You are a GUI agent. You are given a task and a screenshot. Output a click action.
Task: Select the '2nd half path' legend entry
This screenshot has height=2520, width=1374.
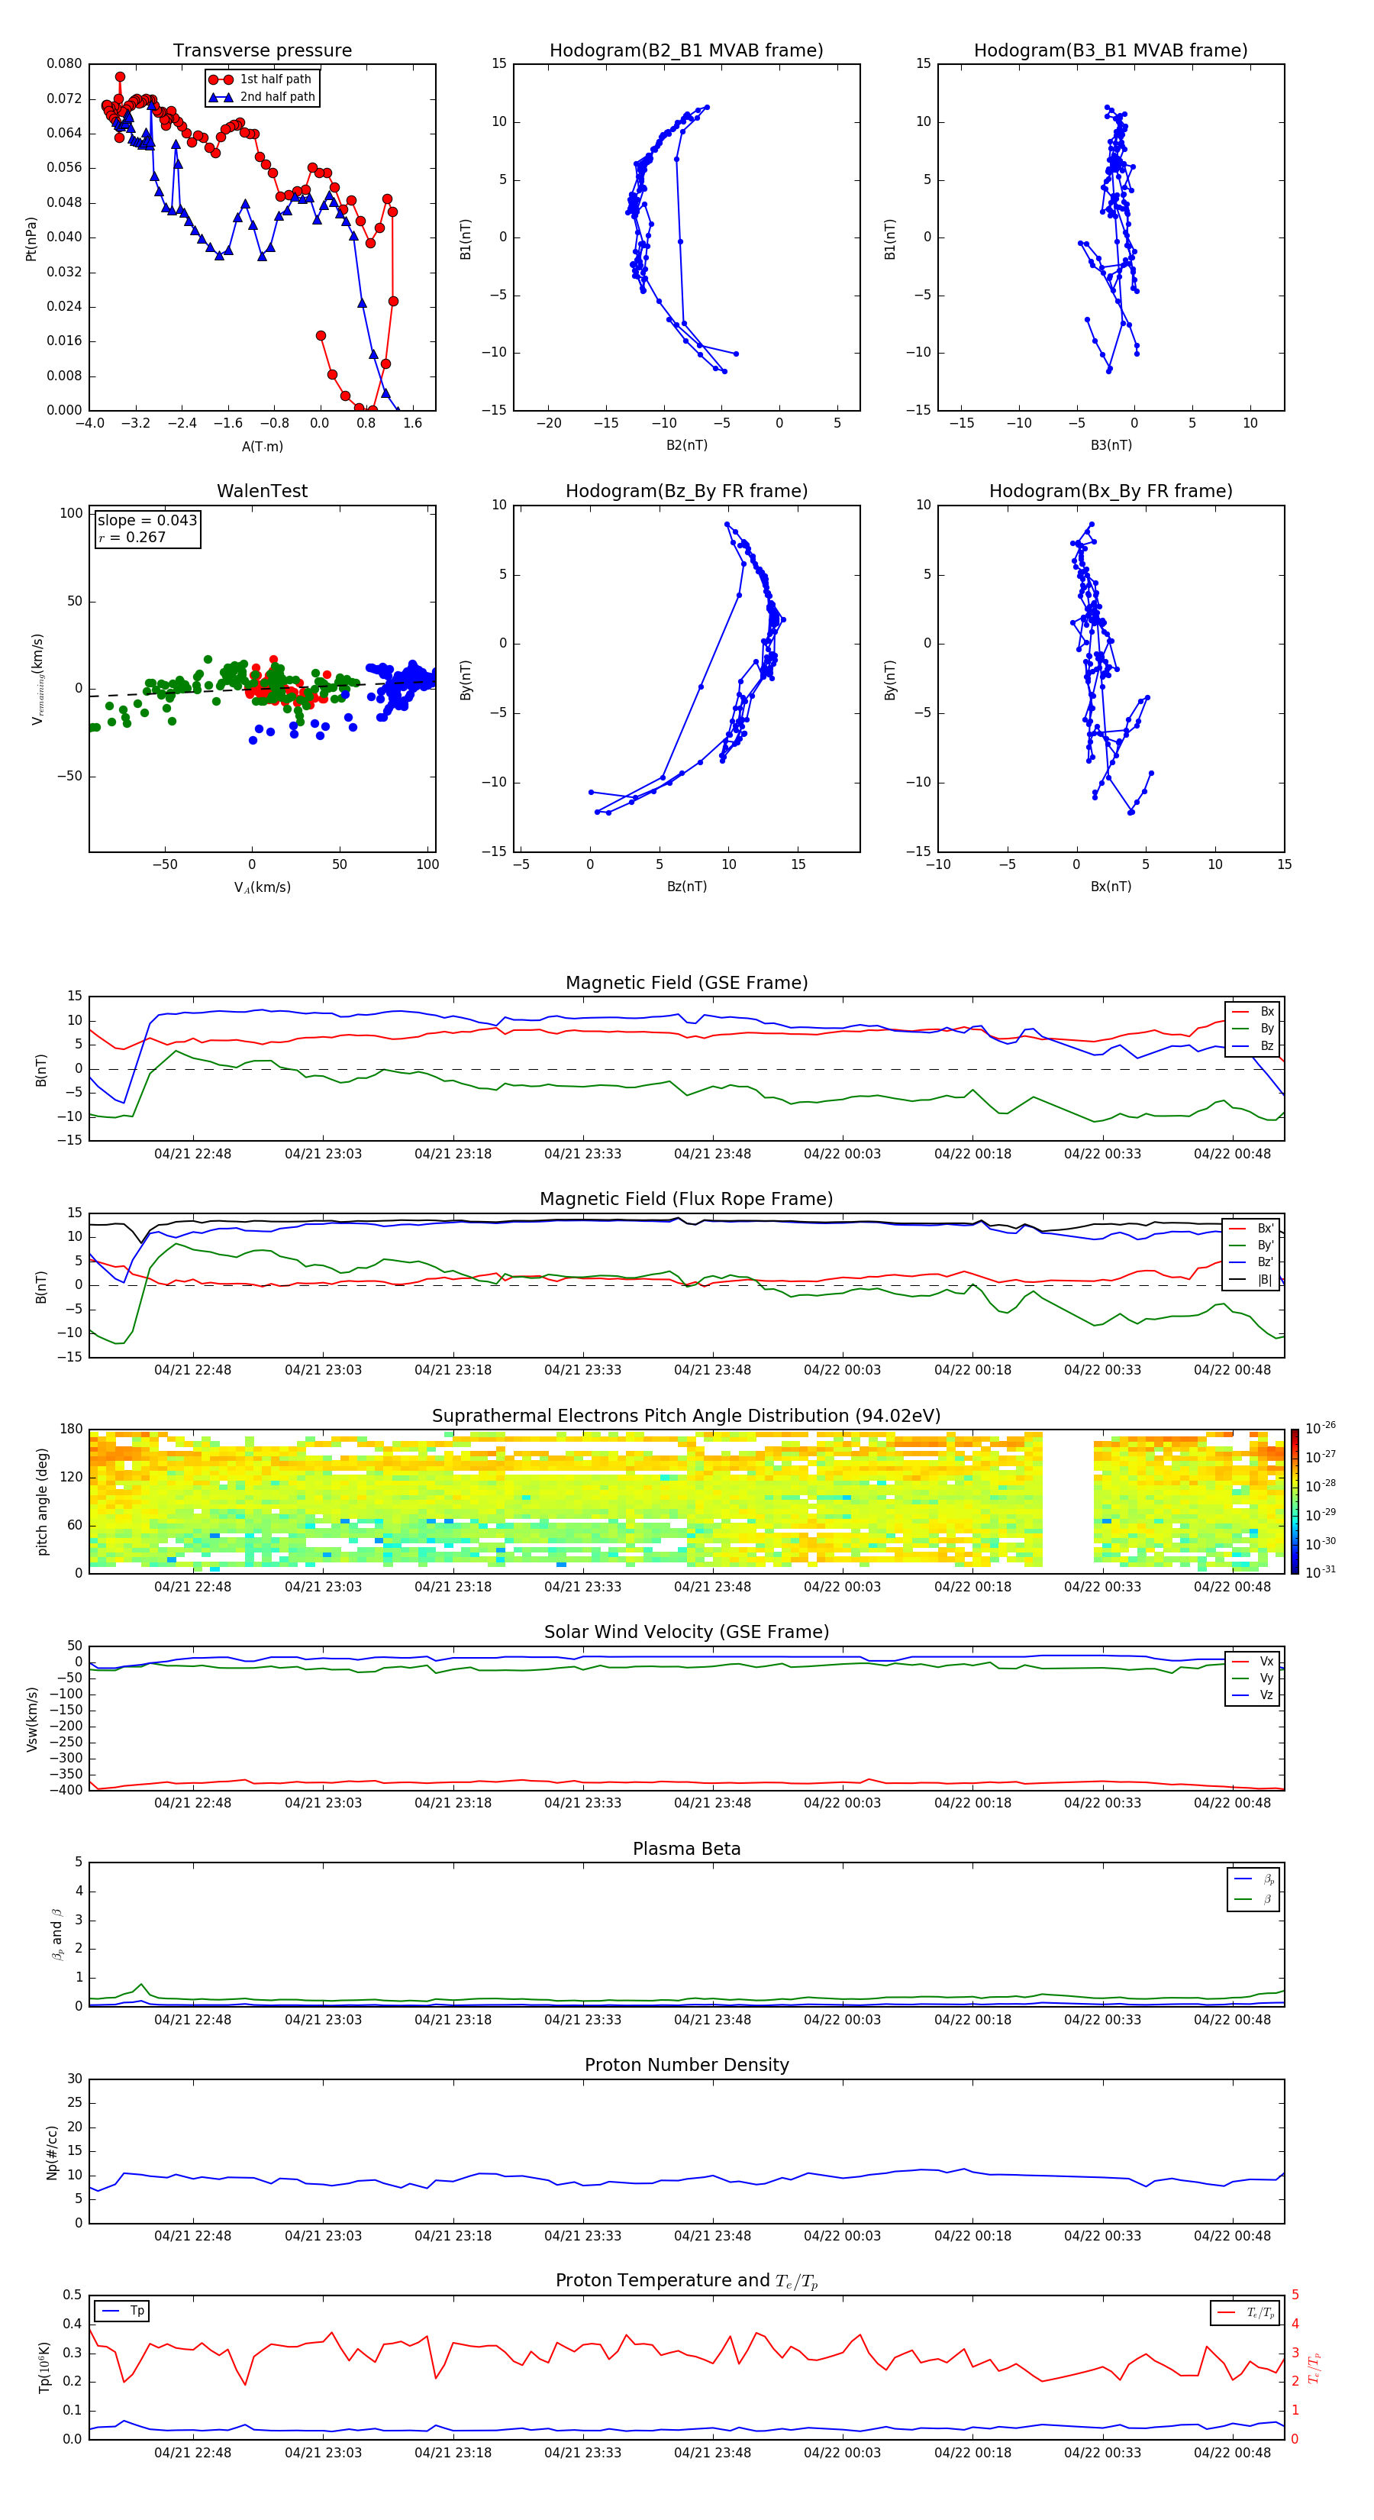point(261,97)
